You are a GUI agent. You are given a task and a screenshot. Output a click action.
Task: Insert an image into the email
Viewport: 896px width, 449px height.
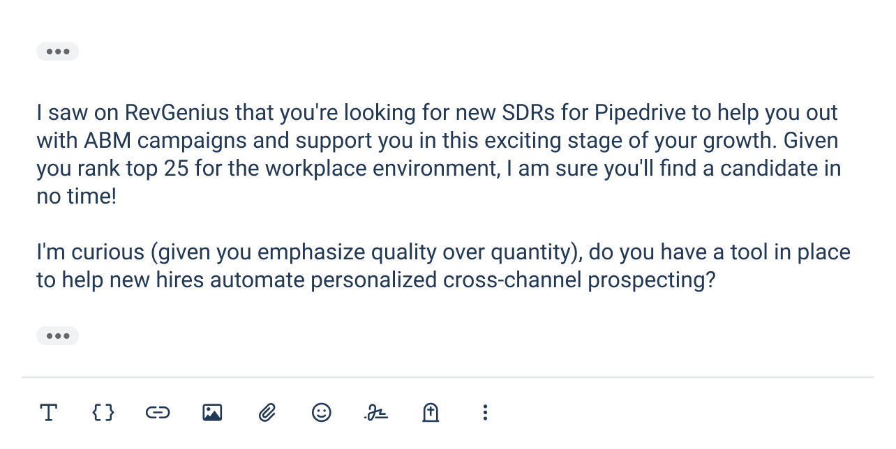[211, 413]
